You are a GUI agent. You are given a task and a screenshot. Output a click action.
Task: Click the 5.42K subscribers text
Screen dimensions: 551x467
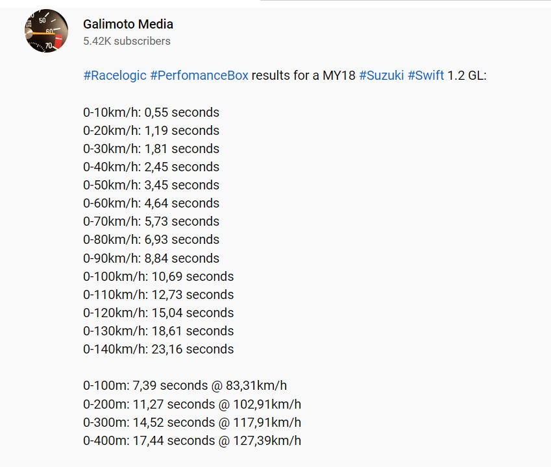tap(127, 41)
